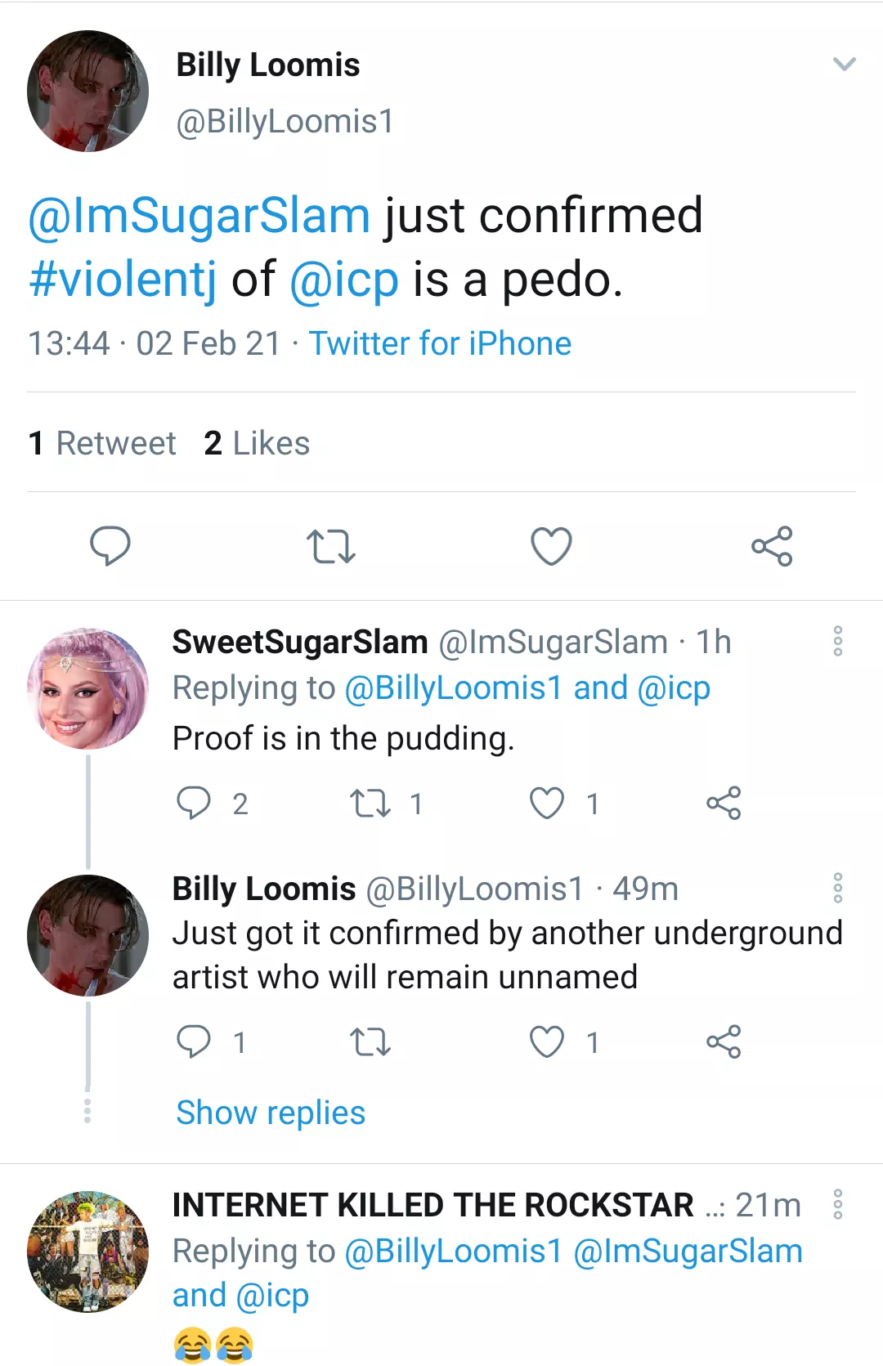Reply to the main Billy Loomis tweet
The width and height of the screenshot is (883, 1366).
pos(110,546)
